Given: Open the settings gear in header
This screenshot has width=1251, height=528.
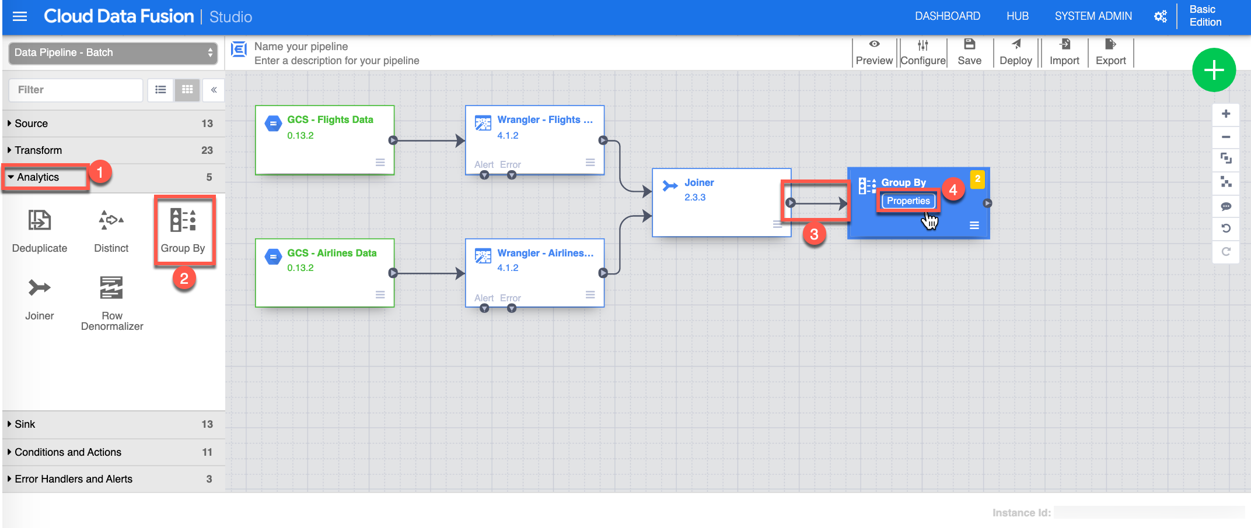Looking at the screenshot, I should click(1160, 16).
